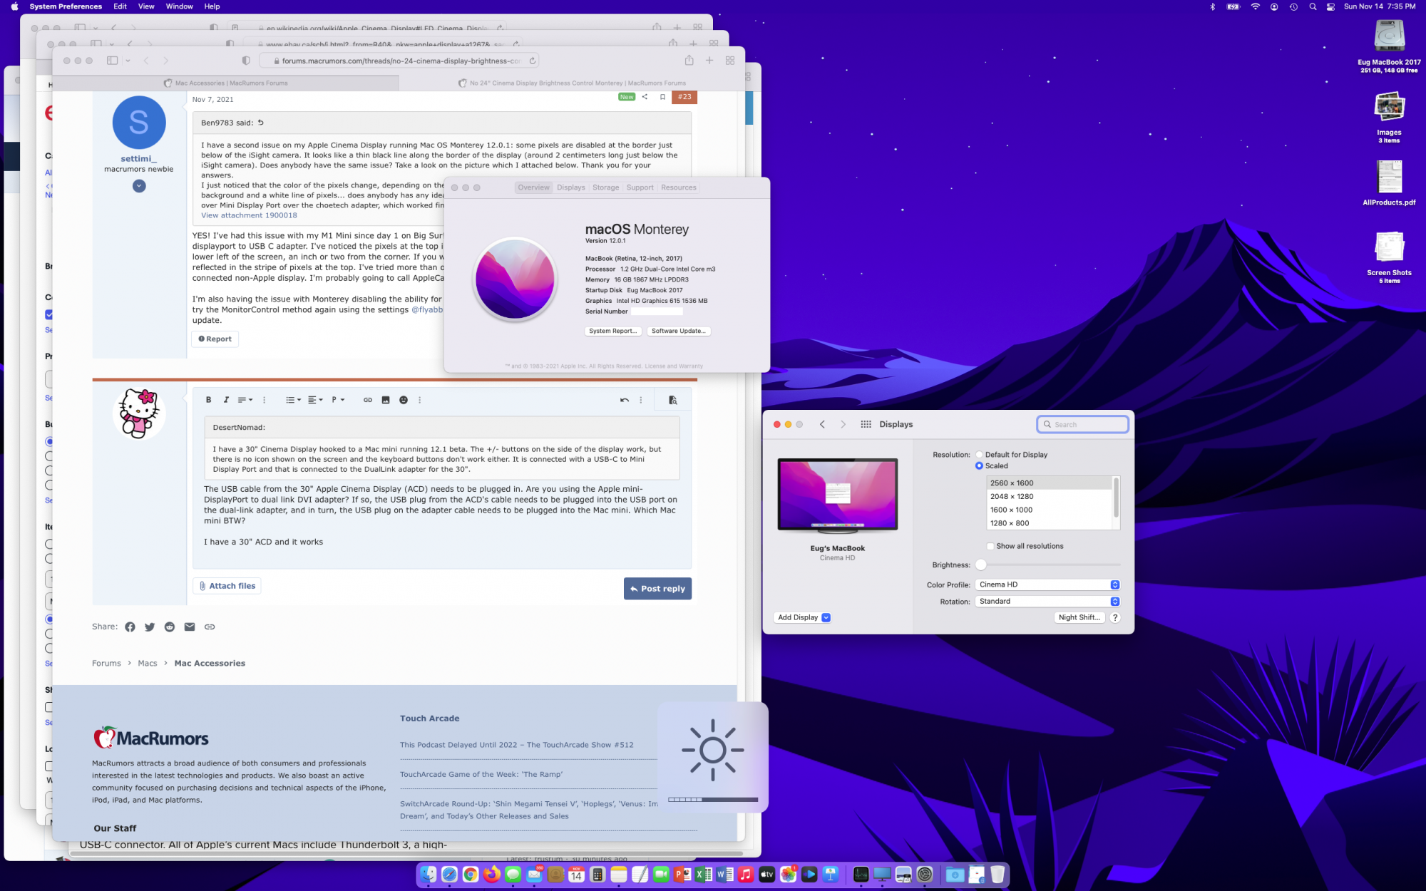1426x891 pixels.
Task: Share thread via email icon
Action: coord(190,627)
